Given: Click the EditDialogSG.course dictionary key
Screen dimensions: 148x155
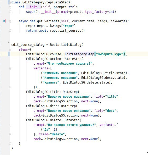Looking at the screenshot, I should click(x=43, y=54).
